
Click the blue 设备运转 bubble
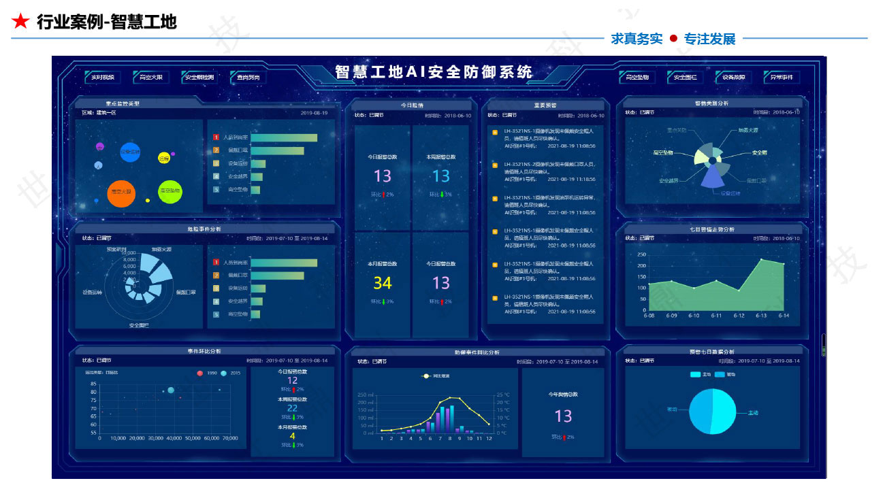[x=129, y=152]
